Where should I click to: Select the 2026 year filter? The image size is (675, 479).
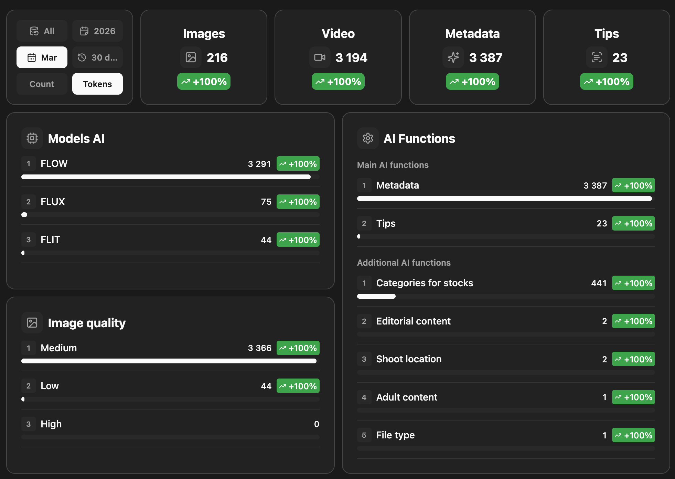[x=97, y=31]
